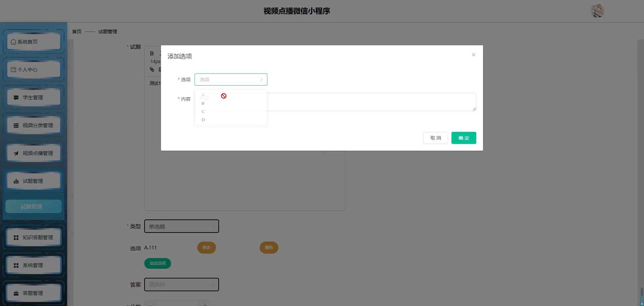Confirm with the 确定 button

(x=464, y=138)
